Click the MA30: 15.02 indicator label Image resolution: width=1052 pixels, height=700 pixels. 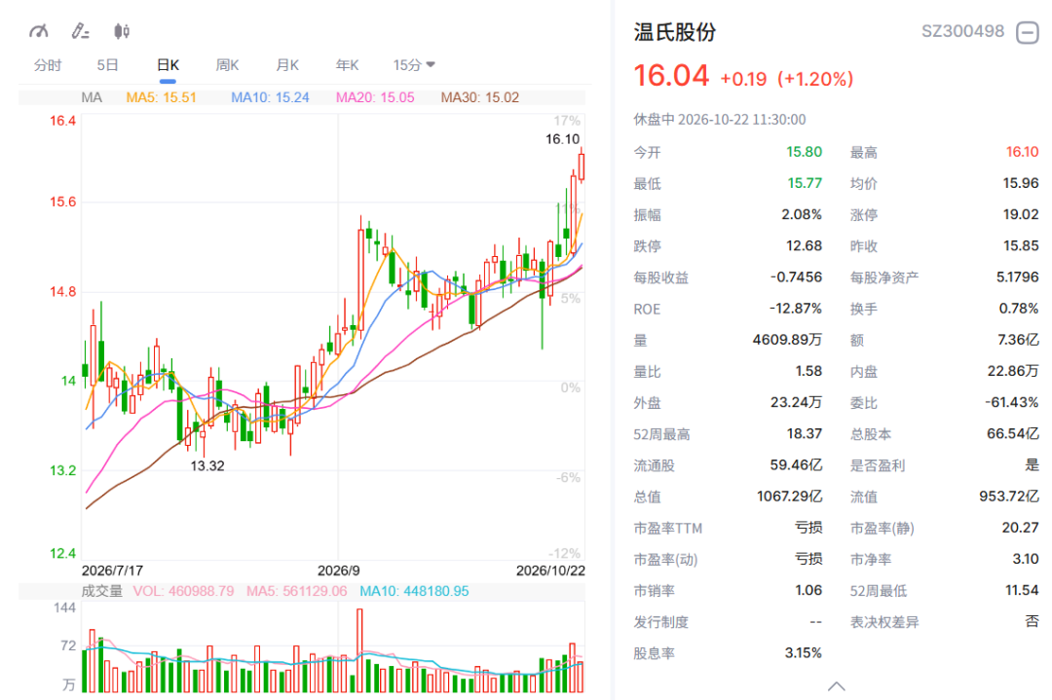[x=479, y=97]
